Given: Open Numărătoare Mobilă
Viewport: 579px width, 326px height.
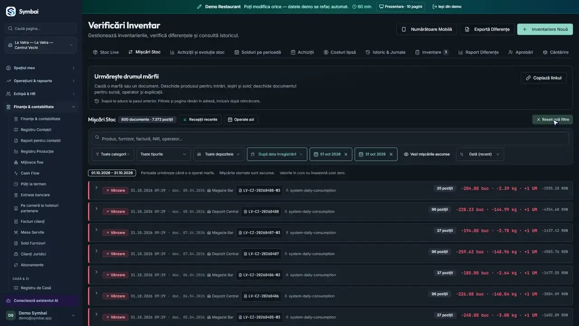Looking at the screenshot, I should [x=427, y=29].
